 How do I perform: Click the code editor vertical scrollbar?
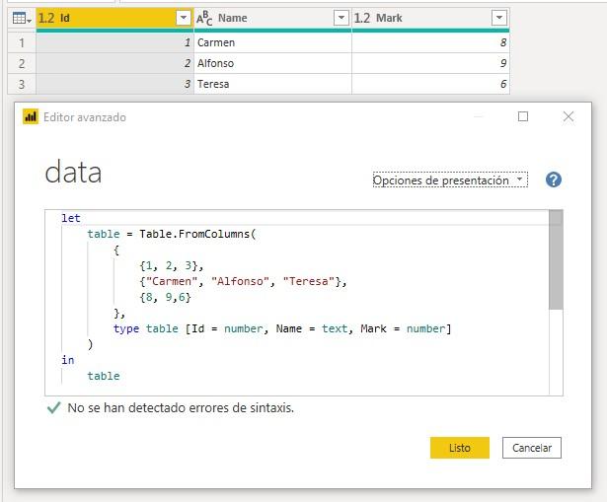[x=556, y=261]
